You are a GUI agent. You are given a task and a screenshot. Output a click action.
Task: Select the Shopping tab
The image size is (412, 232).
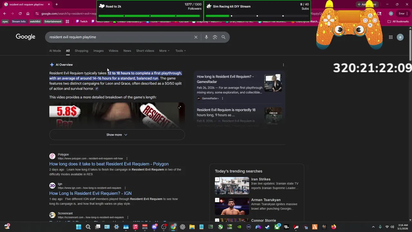click(x=81, y=51)
